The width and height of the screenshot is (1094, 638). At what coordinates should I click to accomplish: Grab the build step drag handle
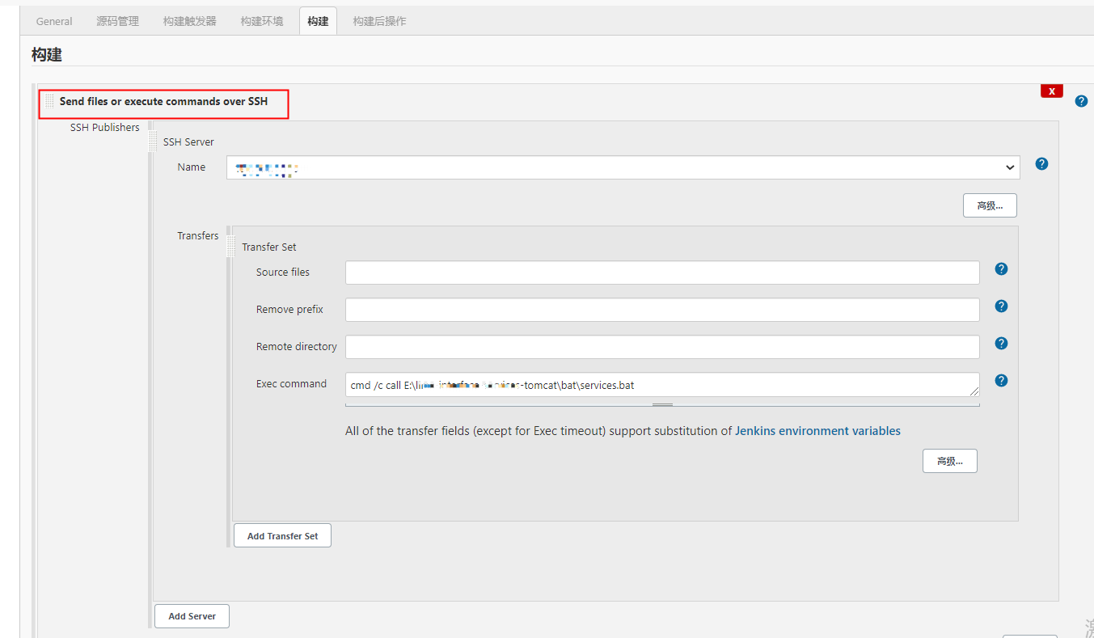(x=49, y=101)
